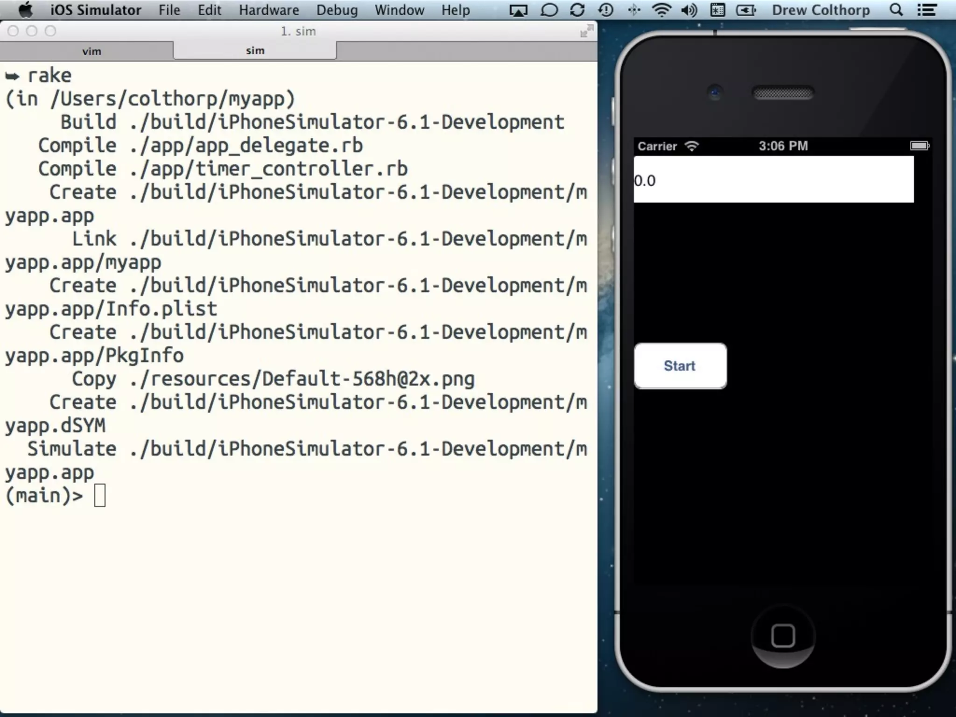Enter fullscreen with terminal's expand arrows
This screenshot has width=956, height=717.
586,31
